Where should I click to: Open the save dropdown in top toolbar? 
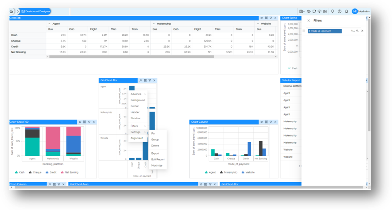click(x=302, y=11)
